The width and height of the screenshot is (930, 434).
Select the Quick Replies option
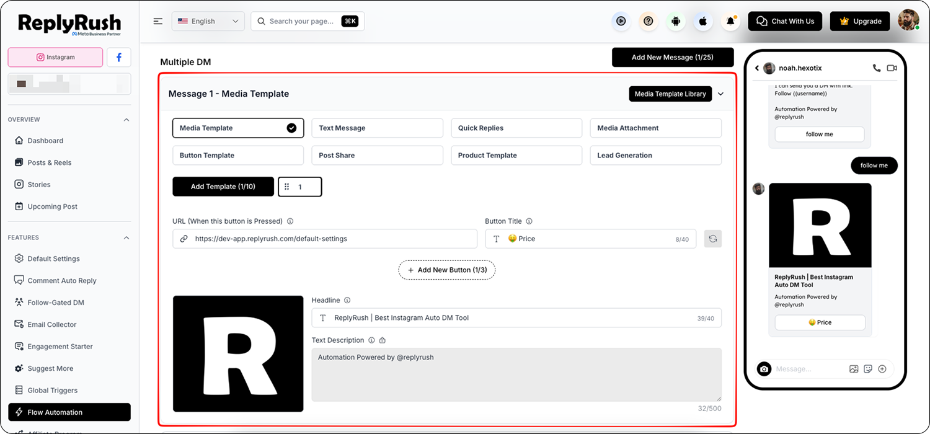(x=516, y=128)
